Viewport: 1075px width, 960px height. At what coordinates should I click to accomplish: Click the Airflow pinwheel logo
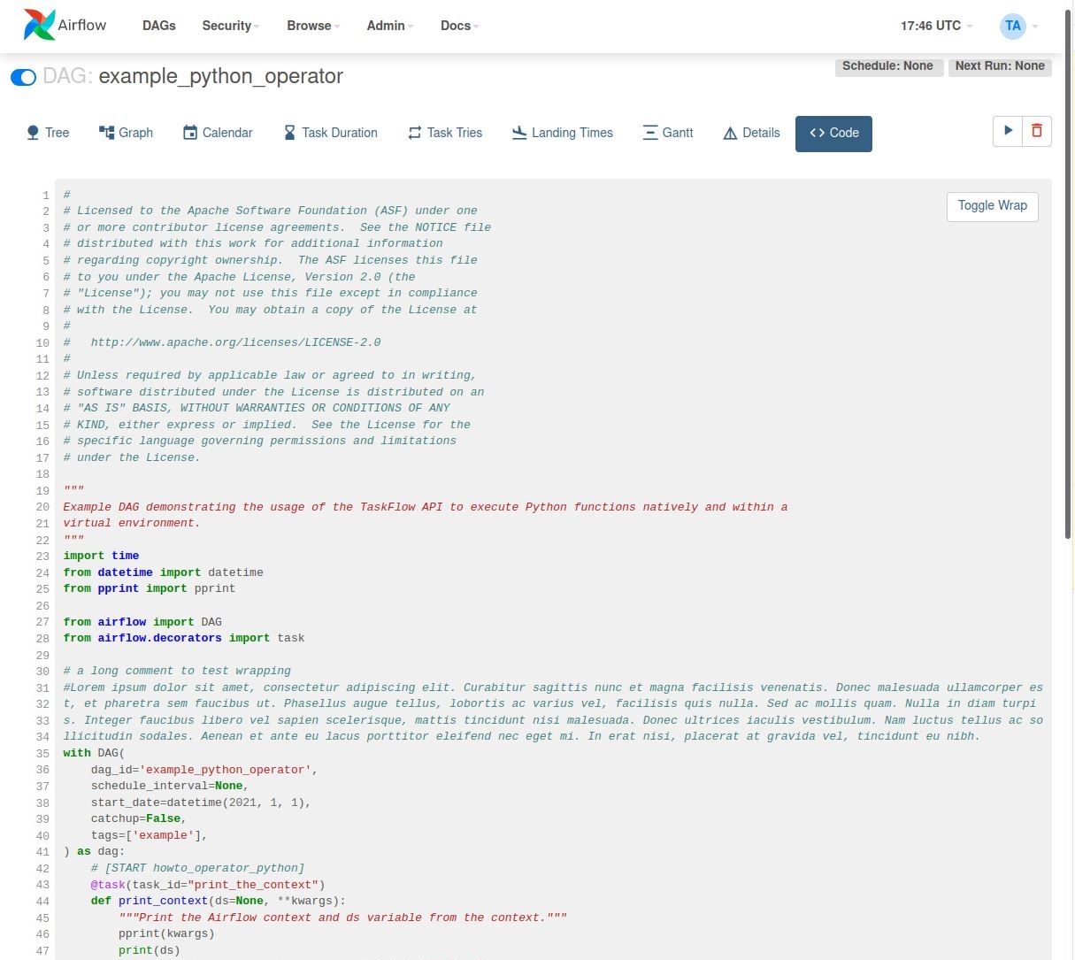coord(39,25)
